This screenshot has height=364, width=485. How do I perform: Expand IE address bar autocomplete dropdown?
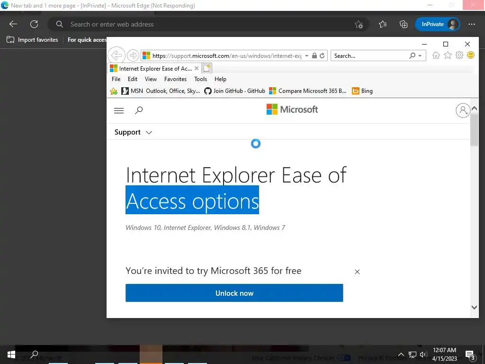pyautogui.click(x=306, y=56)
